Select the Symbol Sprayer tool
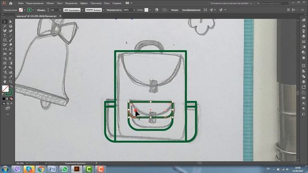 point(5,73)
